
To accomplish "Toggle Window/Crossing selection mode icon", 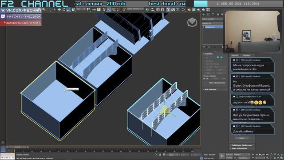I will (54, 10).
